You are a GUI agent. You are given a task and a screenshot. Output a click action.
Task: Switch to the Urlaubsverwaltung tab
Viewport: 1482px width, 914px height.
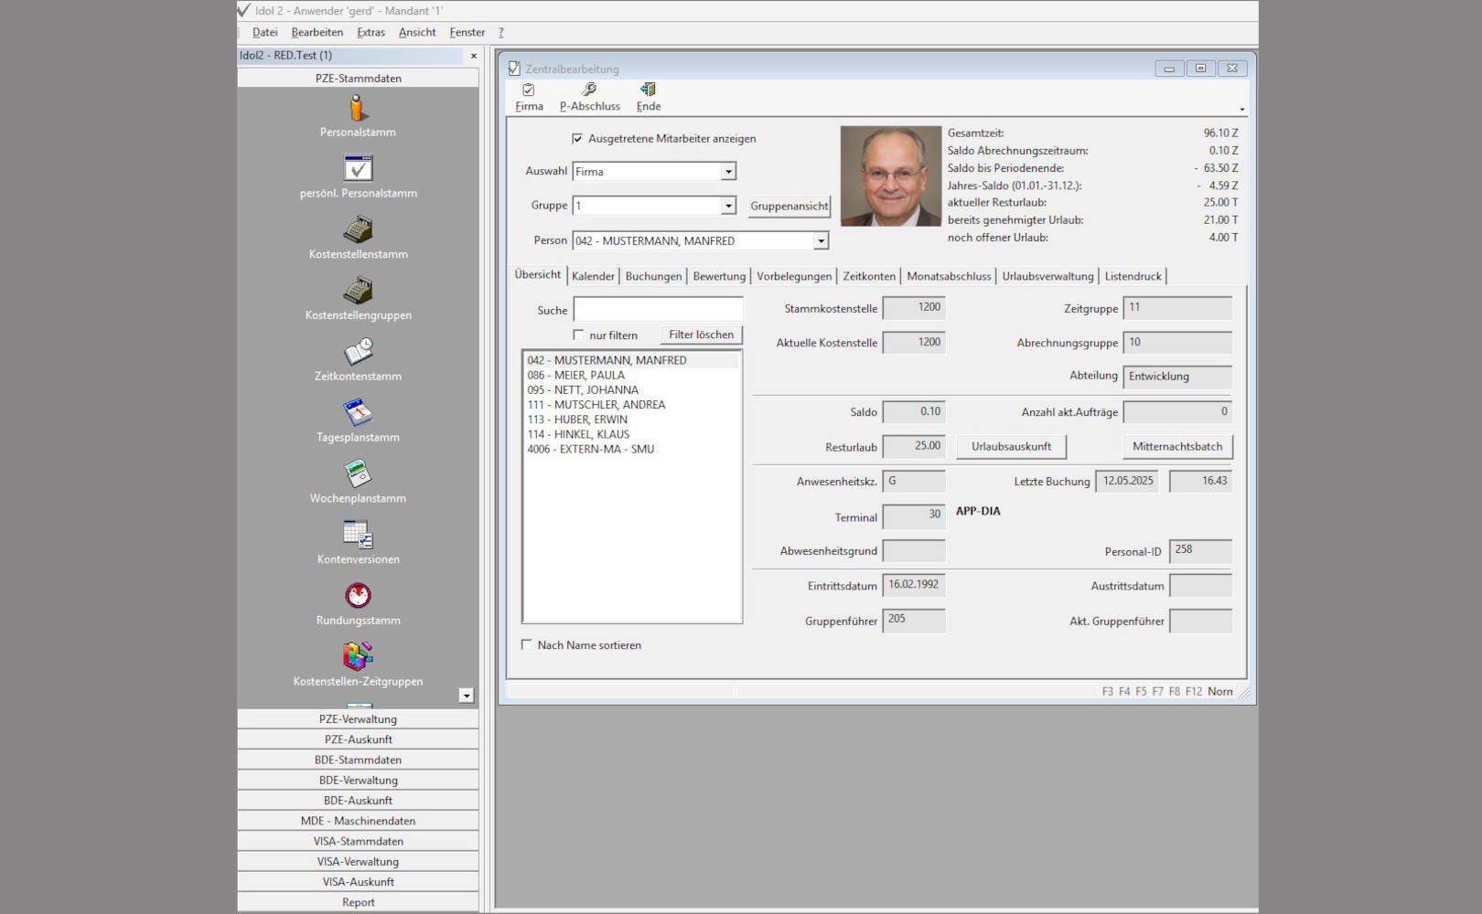1047,277
